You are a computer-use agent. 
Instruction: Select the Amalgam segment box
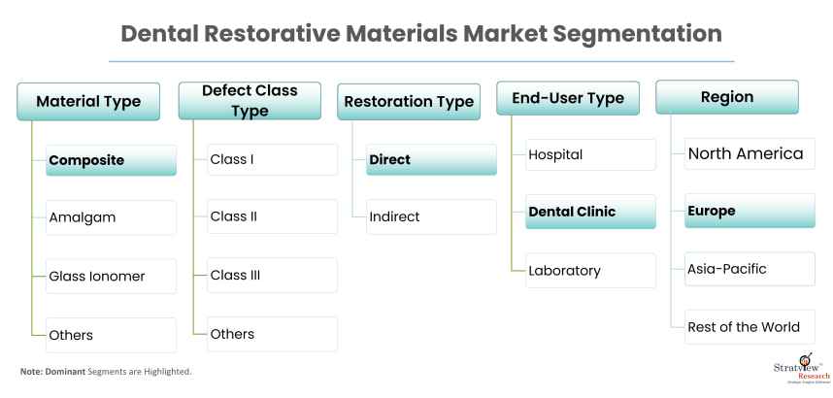coord(112,217)
